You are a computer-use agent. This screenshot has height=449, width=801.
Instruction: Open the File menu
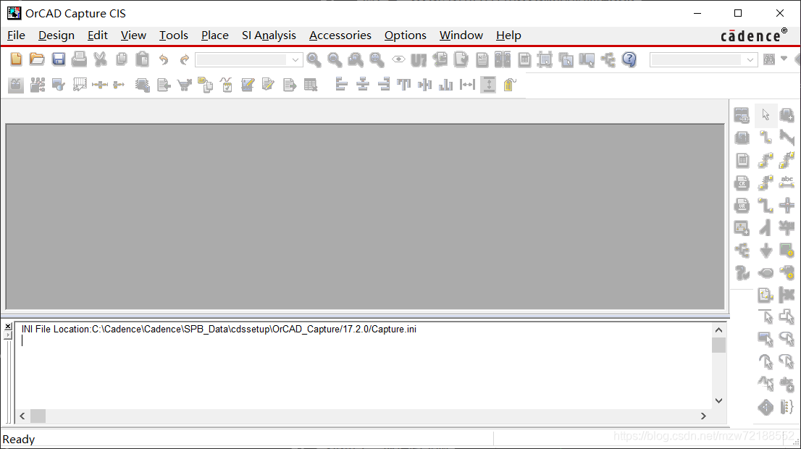[x=16, y=35]
